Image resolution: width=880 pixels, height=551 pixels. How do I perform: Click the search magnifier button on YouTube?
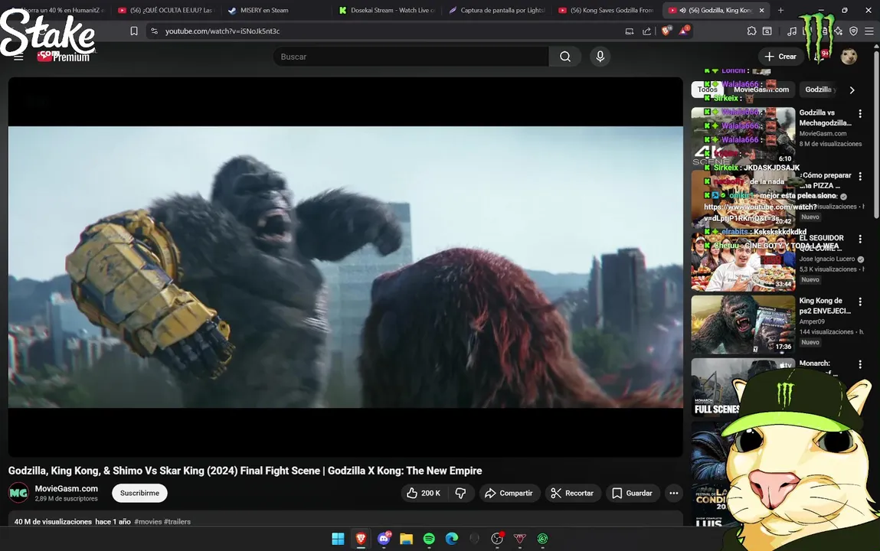tap(565, 57)
